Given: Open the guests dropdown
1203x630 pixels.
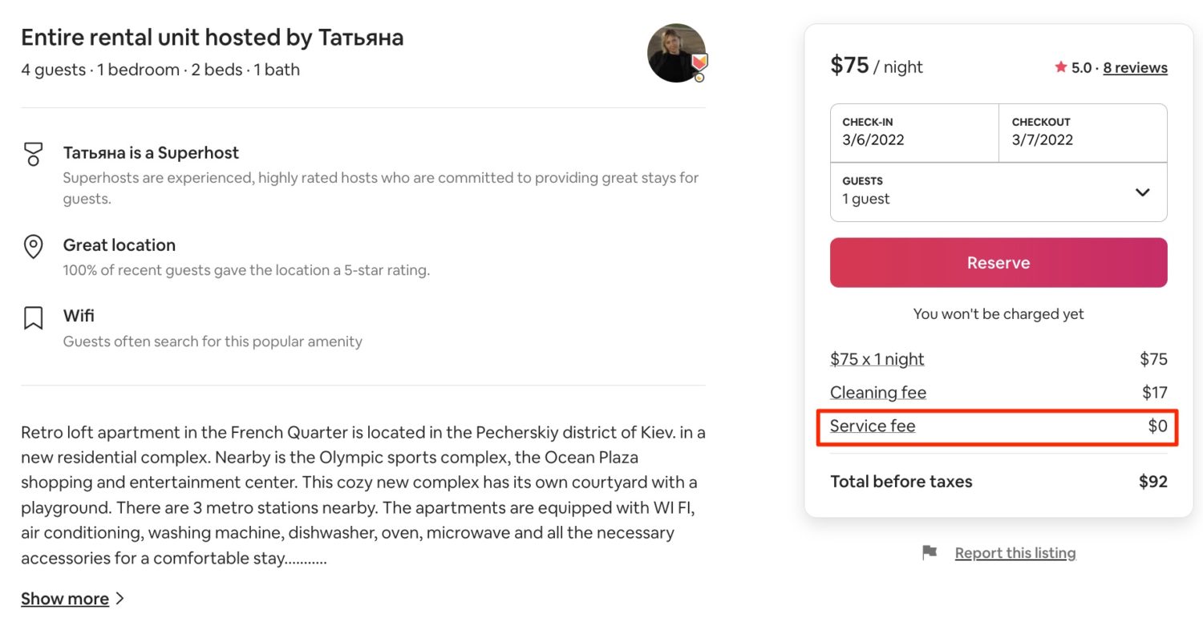Looking at the screenshot, I should point(998,192).
